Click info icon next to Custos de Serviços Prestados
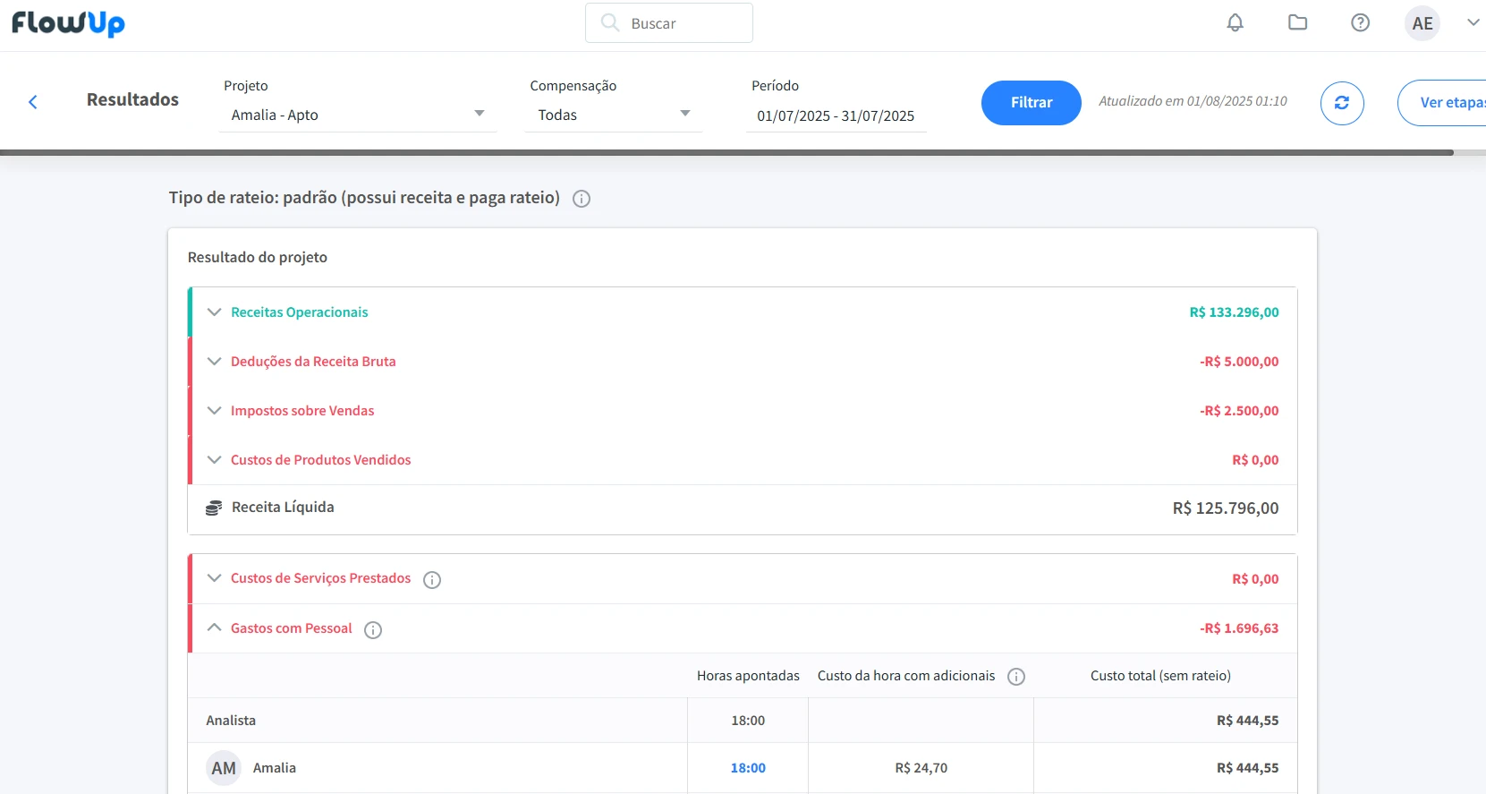Viewport: 1486px width, 794px height. pyautogui.click(x=432, y=580)
